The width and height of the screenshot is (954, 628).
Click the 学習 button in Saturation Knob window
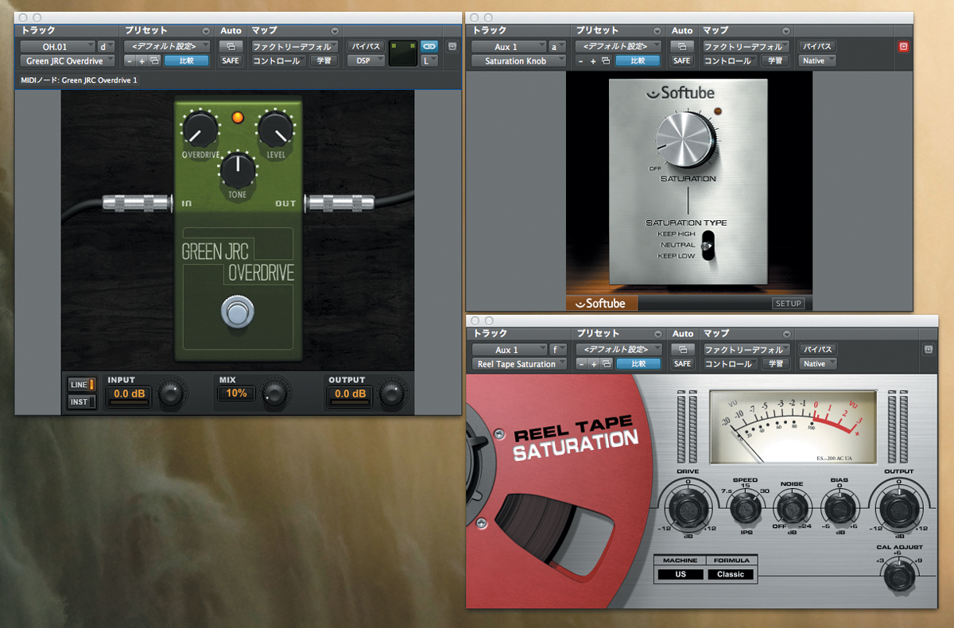point(776,60)
